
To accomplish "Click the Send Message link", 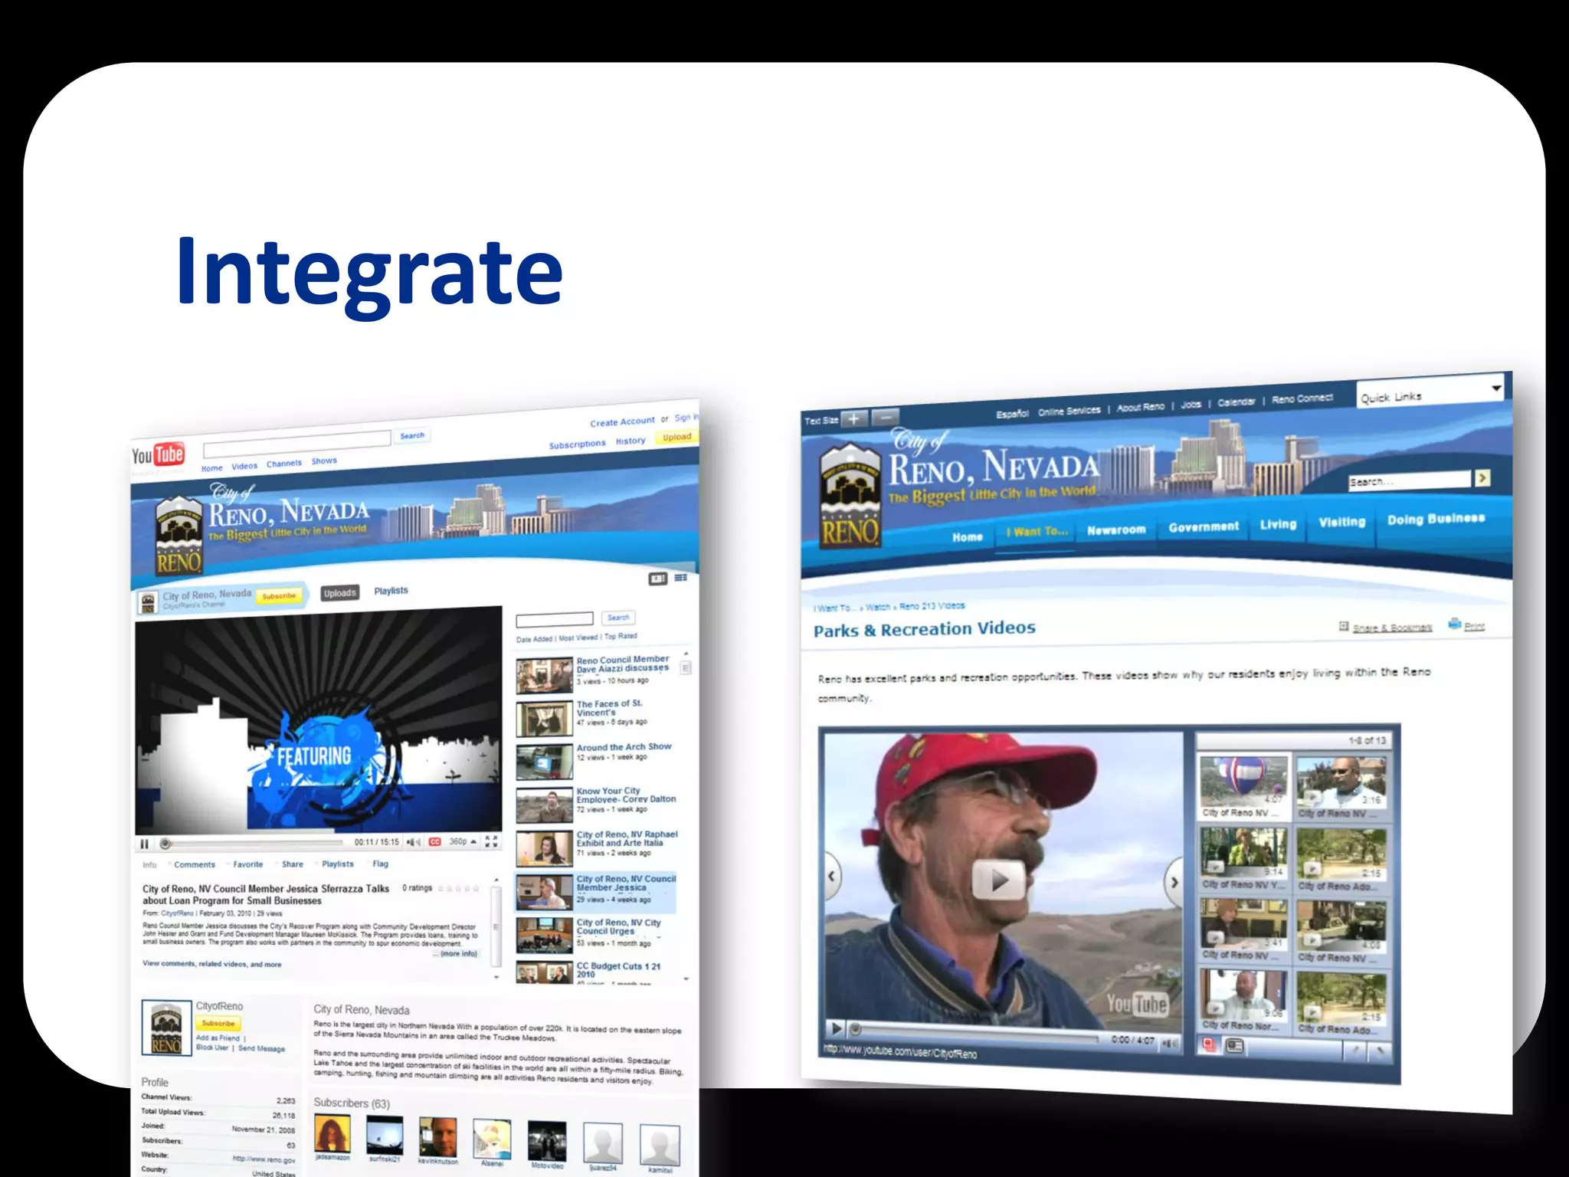I will pos(261,1048).
